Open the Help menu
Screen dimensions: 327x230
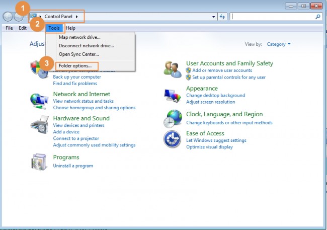click(70, 28)
